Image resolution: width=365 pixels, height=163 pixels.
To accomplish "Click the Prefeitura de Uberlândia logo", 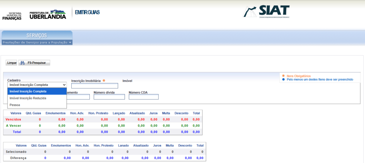I will click(48, 14).
